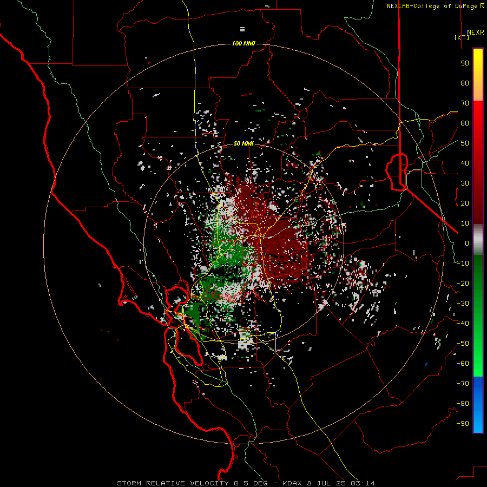
Task: Click the 40 value on the velocity scale
Action: pos(465,163)
